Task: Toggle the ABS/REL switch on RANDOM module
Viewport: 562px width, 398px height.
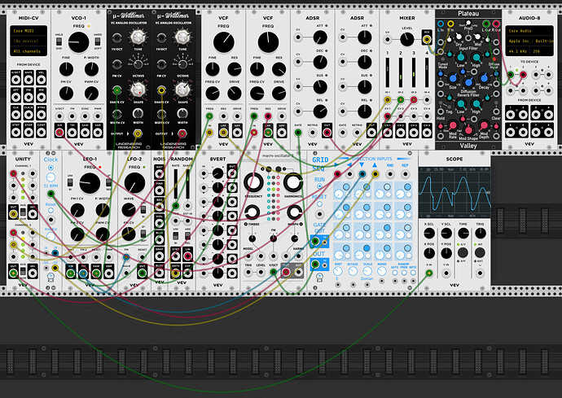Action: pos(187,236)
